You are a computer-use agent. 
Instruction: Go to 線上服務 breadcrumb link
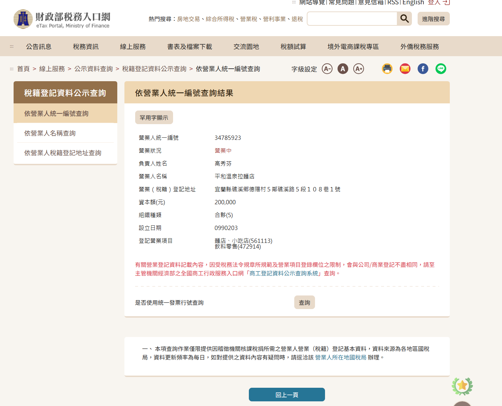[x=52, y=69]
